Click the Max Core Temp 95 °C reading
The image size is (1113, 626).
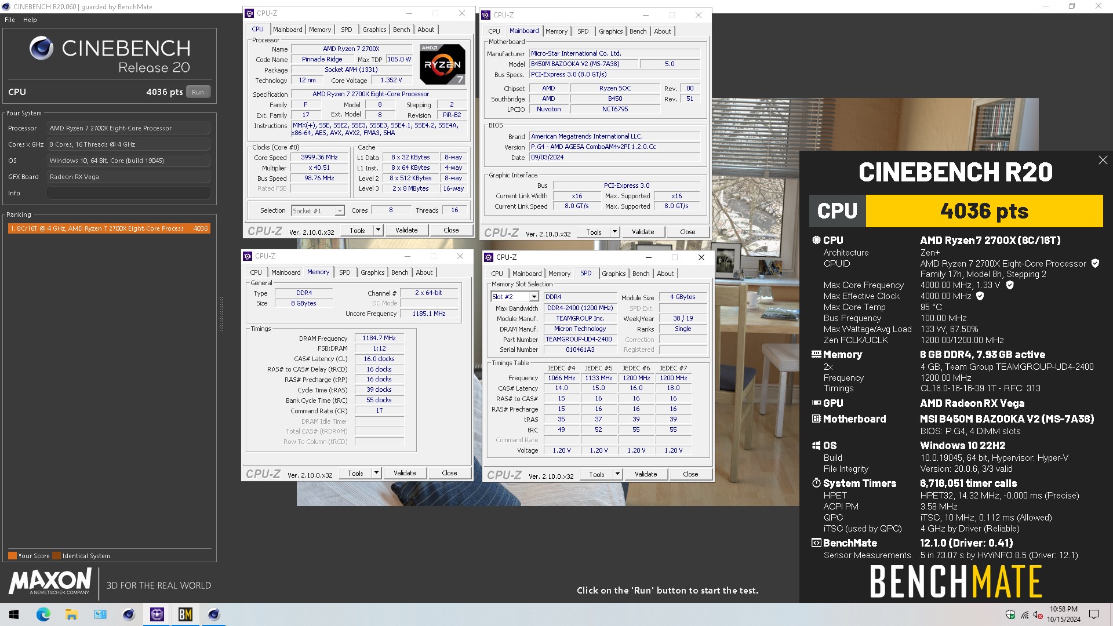coord(932,307)
